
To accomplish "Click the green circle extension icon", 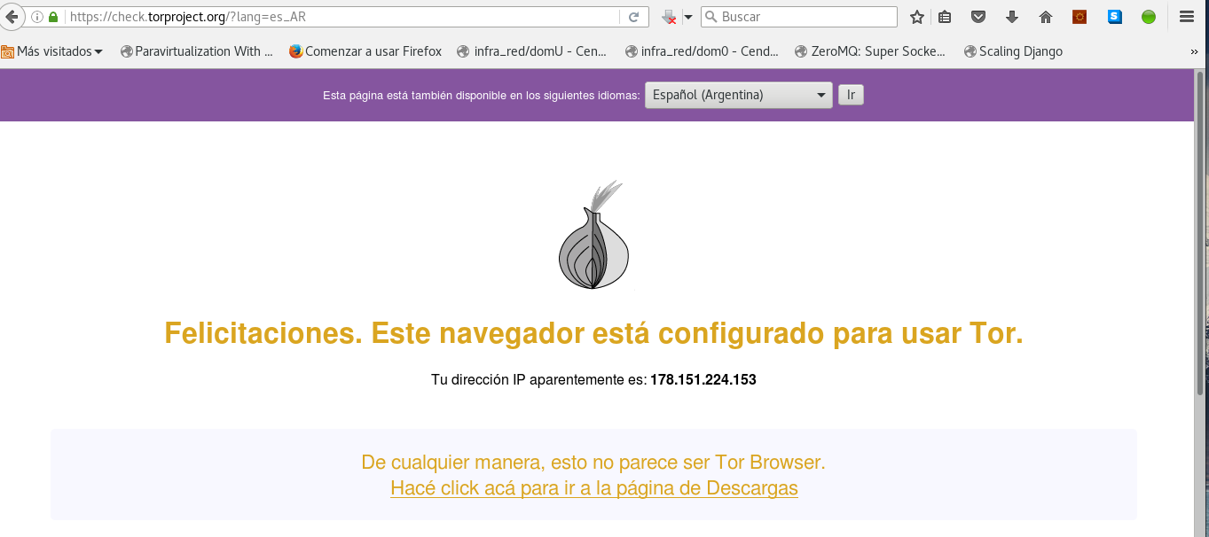I will pyautogui.click(x=1149, y=17).
